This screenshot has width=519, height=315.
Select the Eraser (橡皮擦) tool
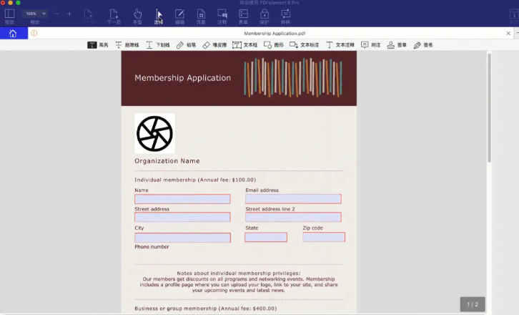[x=214, y=44]
